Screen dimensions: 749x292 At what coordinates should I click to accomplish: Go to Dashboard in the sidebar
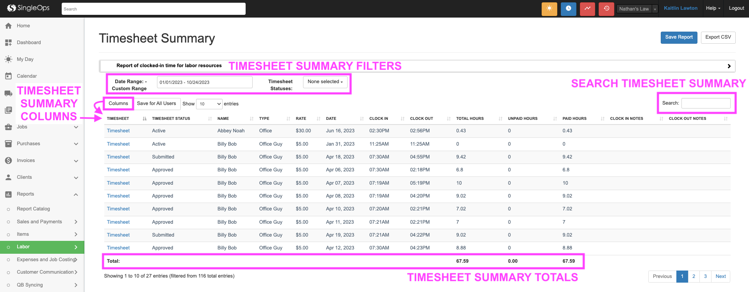[29, 43]
